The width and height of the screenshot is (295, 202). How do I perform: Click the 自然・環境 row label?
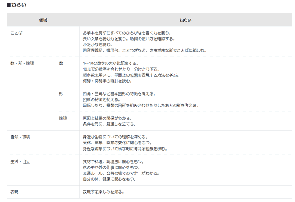tap(20, 137)
